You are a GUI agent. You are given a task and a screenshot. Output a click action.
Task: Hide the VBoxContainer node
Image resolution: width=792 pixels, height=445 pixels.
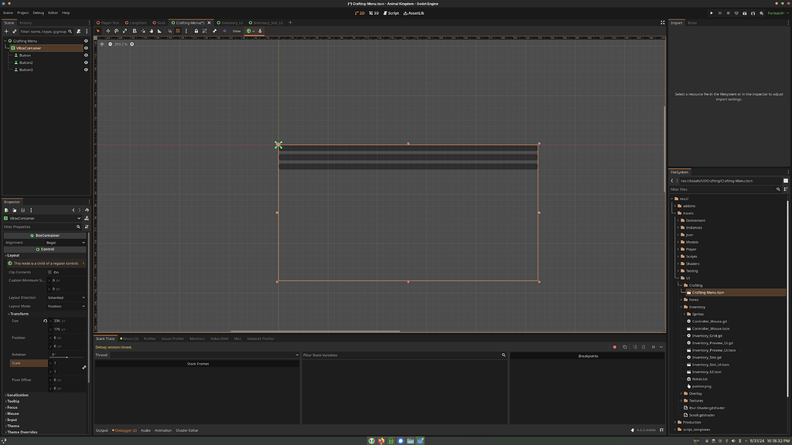click(x=86, y=48)
